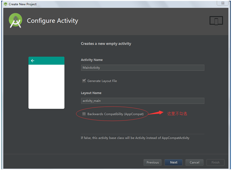Image resolution: width=232 pixels, height=170 pixels.
Task: Click the red arrow annotation
Action: point(158,113)
